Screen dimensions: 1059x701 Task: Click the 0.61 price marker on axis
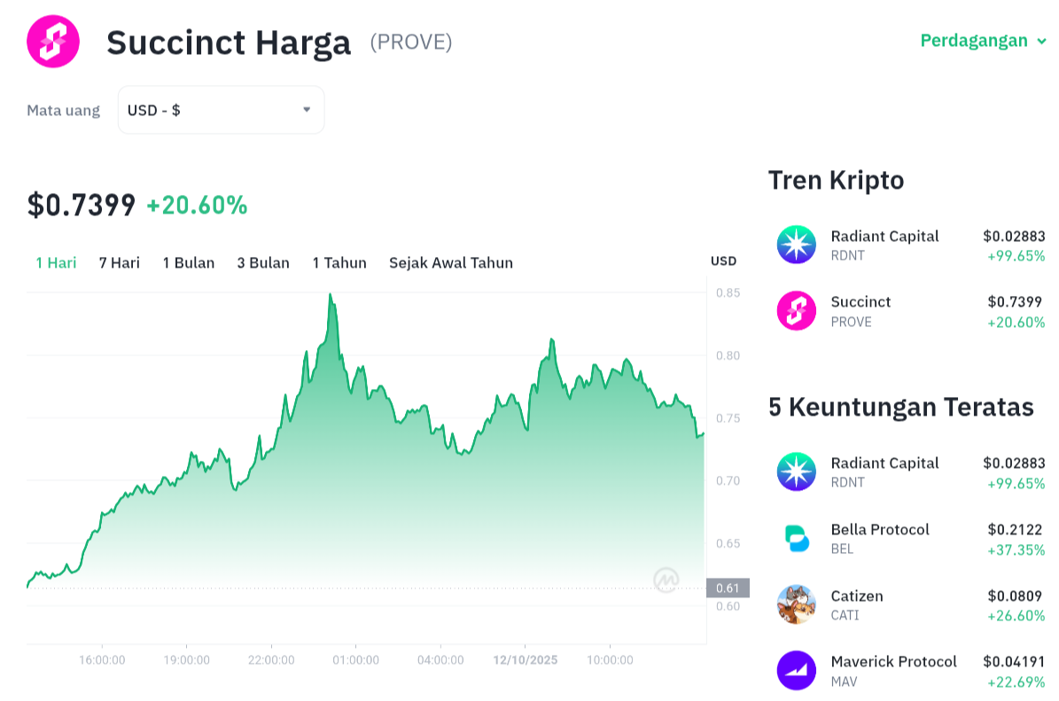728,588
